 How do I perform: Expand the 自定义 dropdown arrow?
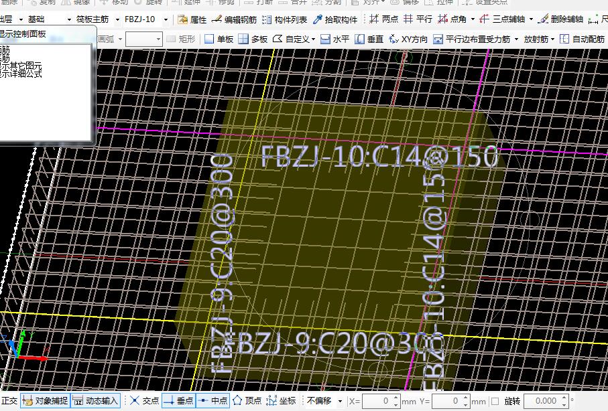(x=313, y=39)
